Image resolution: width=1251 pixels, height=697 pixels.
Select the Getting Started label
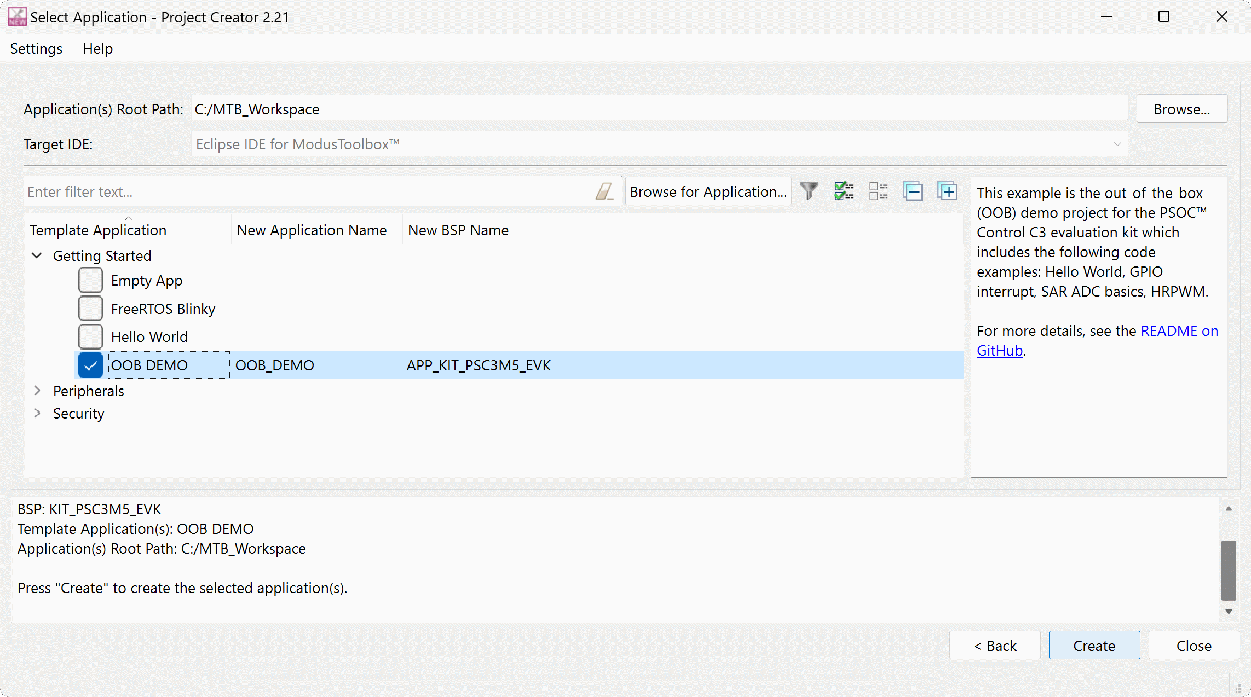coord(102,256)
